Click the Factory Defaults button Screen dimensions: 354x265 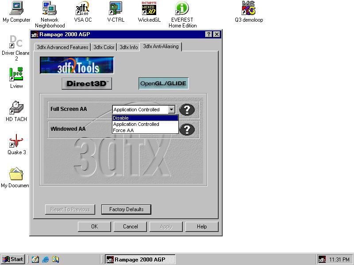click(126, 209)
